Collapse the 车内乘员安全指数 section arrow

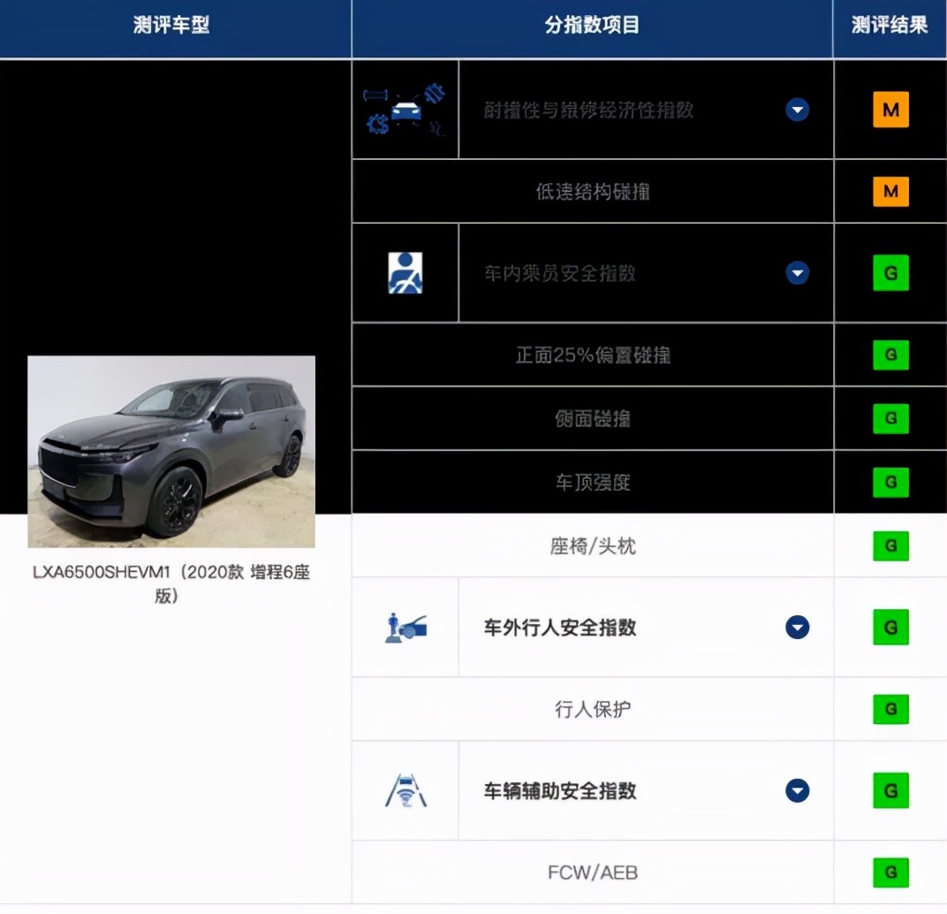click(797, 273)
